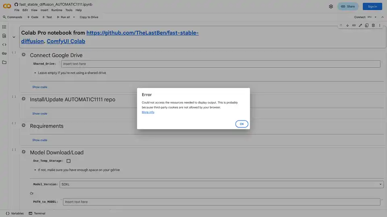Click OK in the Error dialog

[x=241, y=124]
